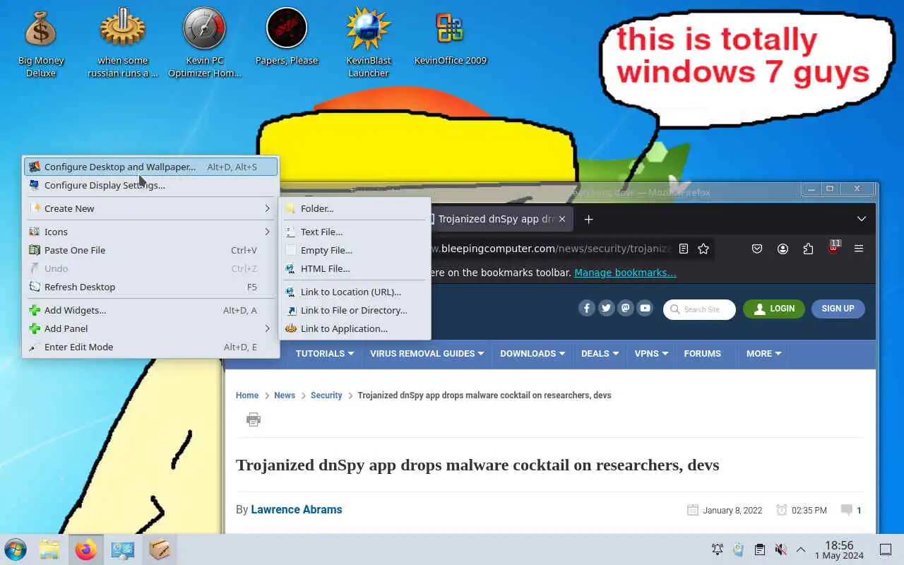Open the uBlock Origin extension icon
Screen dimensions: 904x565
[834, 248]
